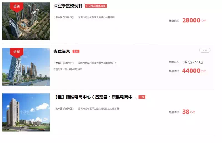
Task: Click the 康淮电商中心 building thumbnail image
Action: pos(26,112)
